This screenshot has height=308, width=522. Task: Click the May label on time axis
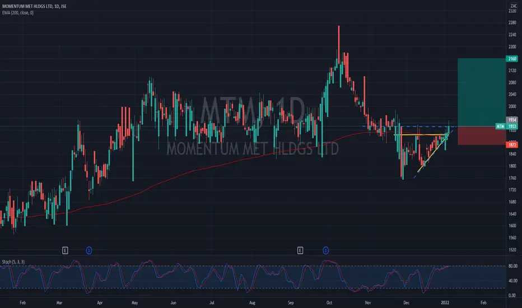click(134, 302)
